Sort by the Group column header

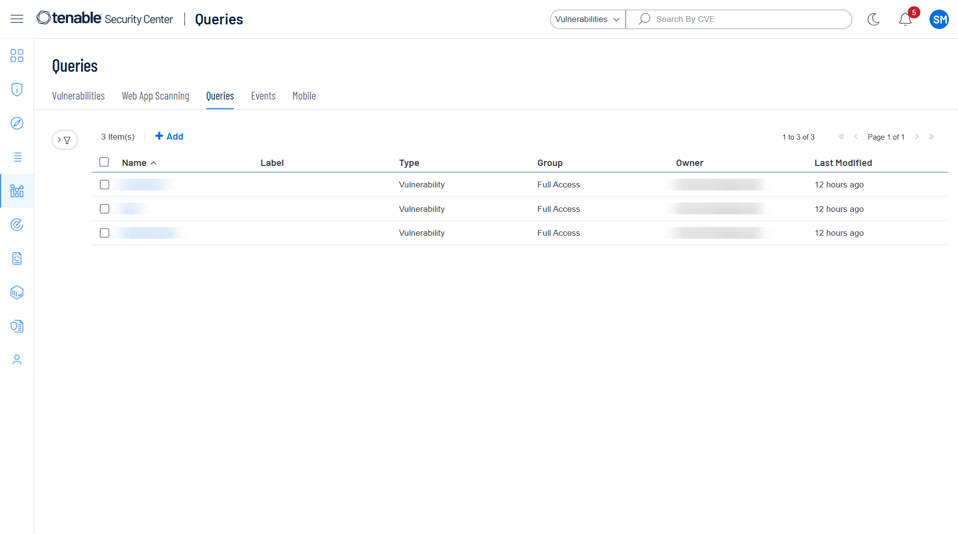550,163
